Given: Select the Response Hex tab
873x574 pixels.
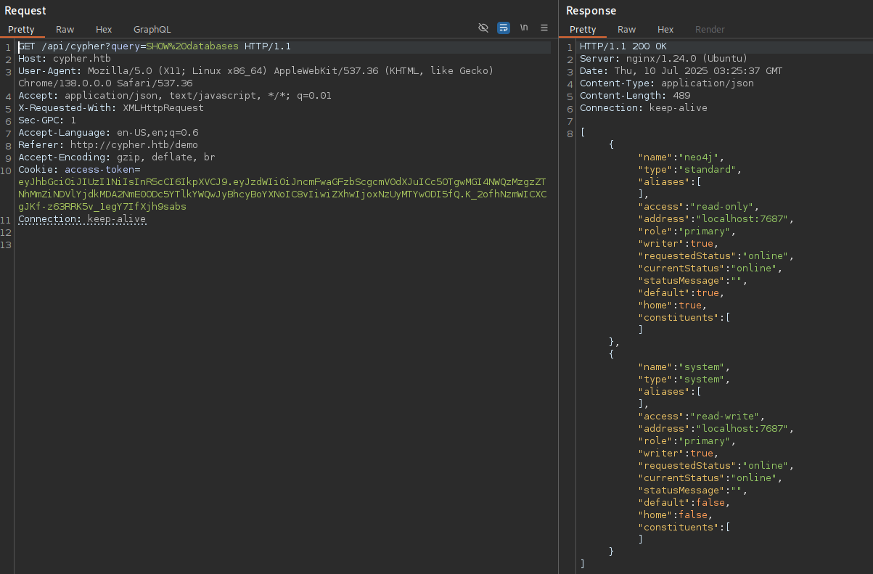Looking at the screenshot, I should coord(665,30).
